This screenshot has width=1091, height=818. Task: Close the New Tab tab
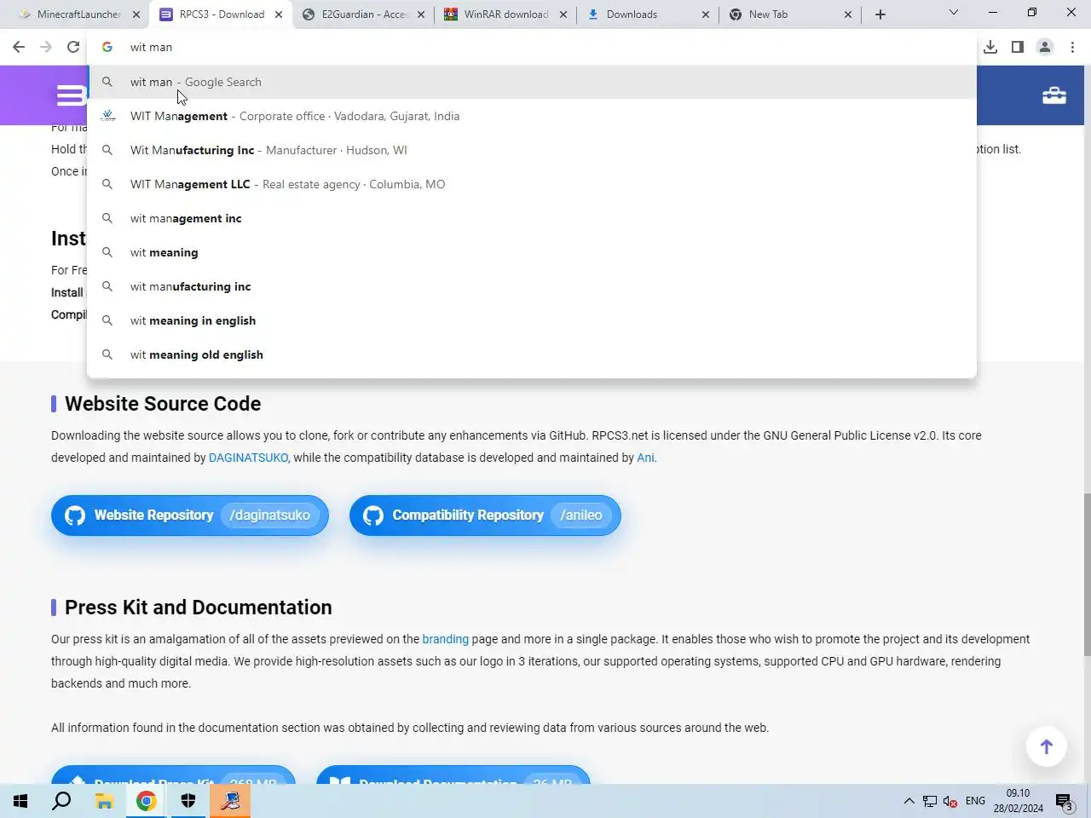[x=848, y=14]
